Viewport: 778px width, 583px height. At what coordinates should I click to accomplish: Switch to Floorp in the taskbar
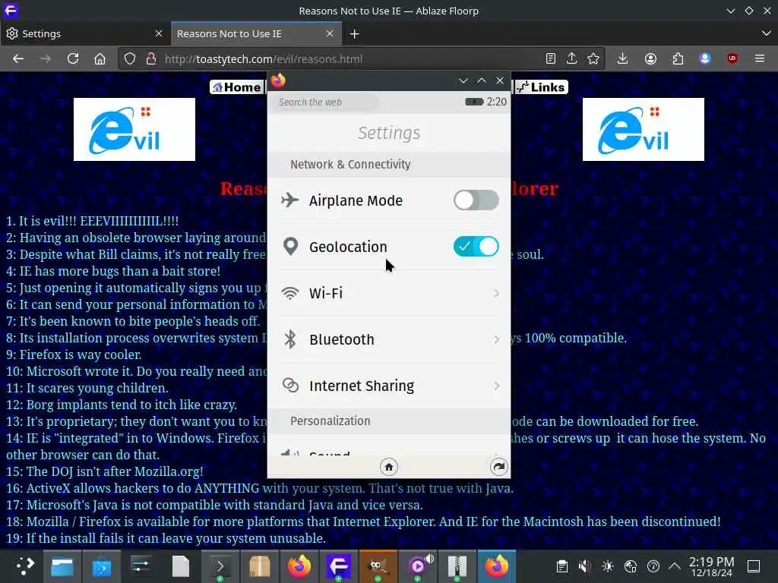[x=339, y=566]
